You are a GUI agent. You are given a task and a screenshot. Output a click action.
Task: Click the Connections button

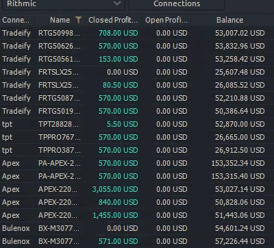(x=177, y=4)
